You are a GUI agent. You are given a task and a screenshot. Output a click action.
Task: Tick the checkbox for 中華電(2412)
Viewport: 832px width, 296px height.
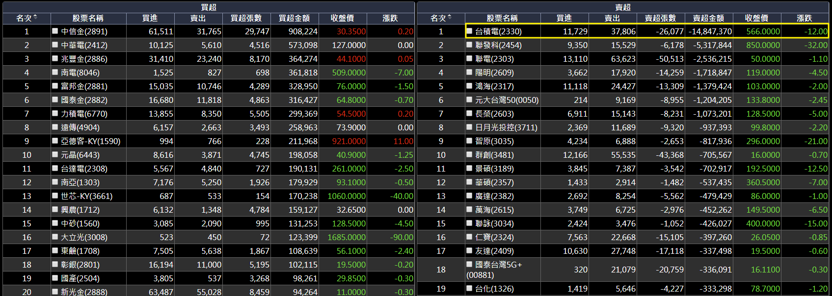click(x=55, y=45)
